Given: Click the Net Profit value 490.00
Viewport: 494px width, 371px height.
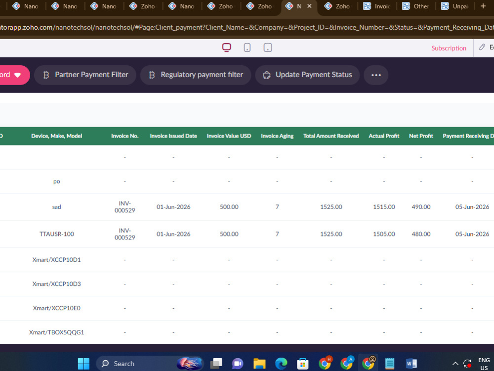Looking at the screenshot, I should [421, 207].
